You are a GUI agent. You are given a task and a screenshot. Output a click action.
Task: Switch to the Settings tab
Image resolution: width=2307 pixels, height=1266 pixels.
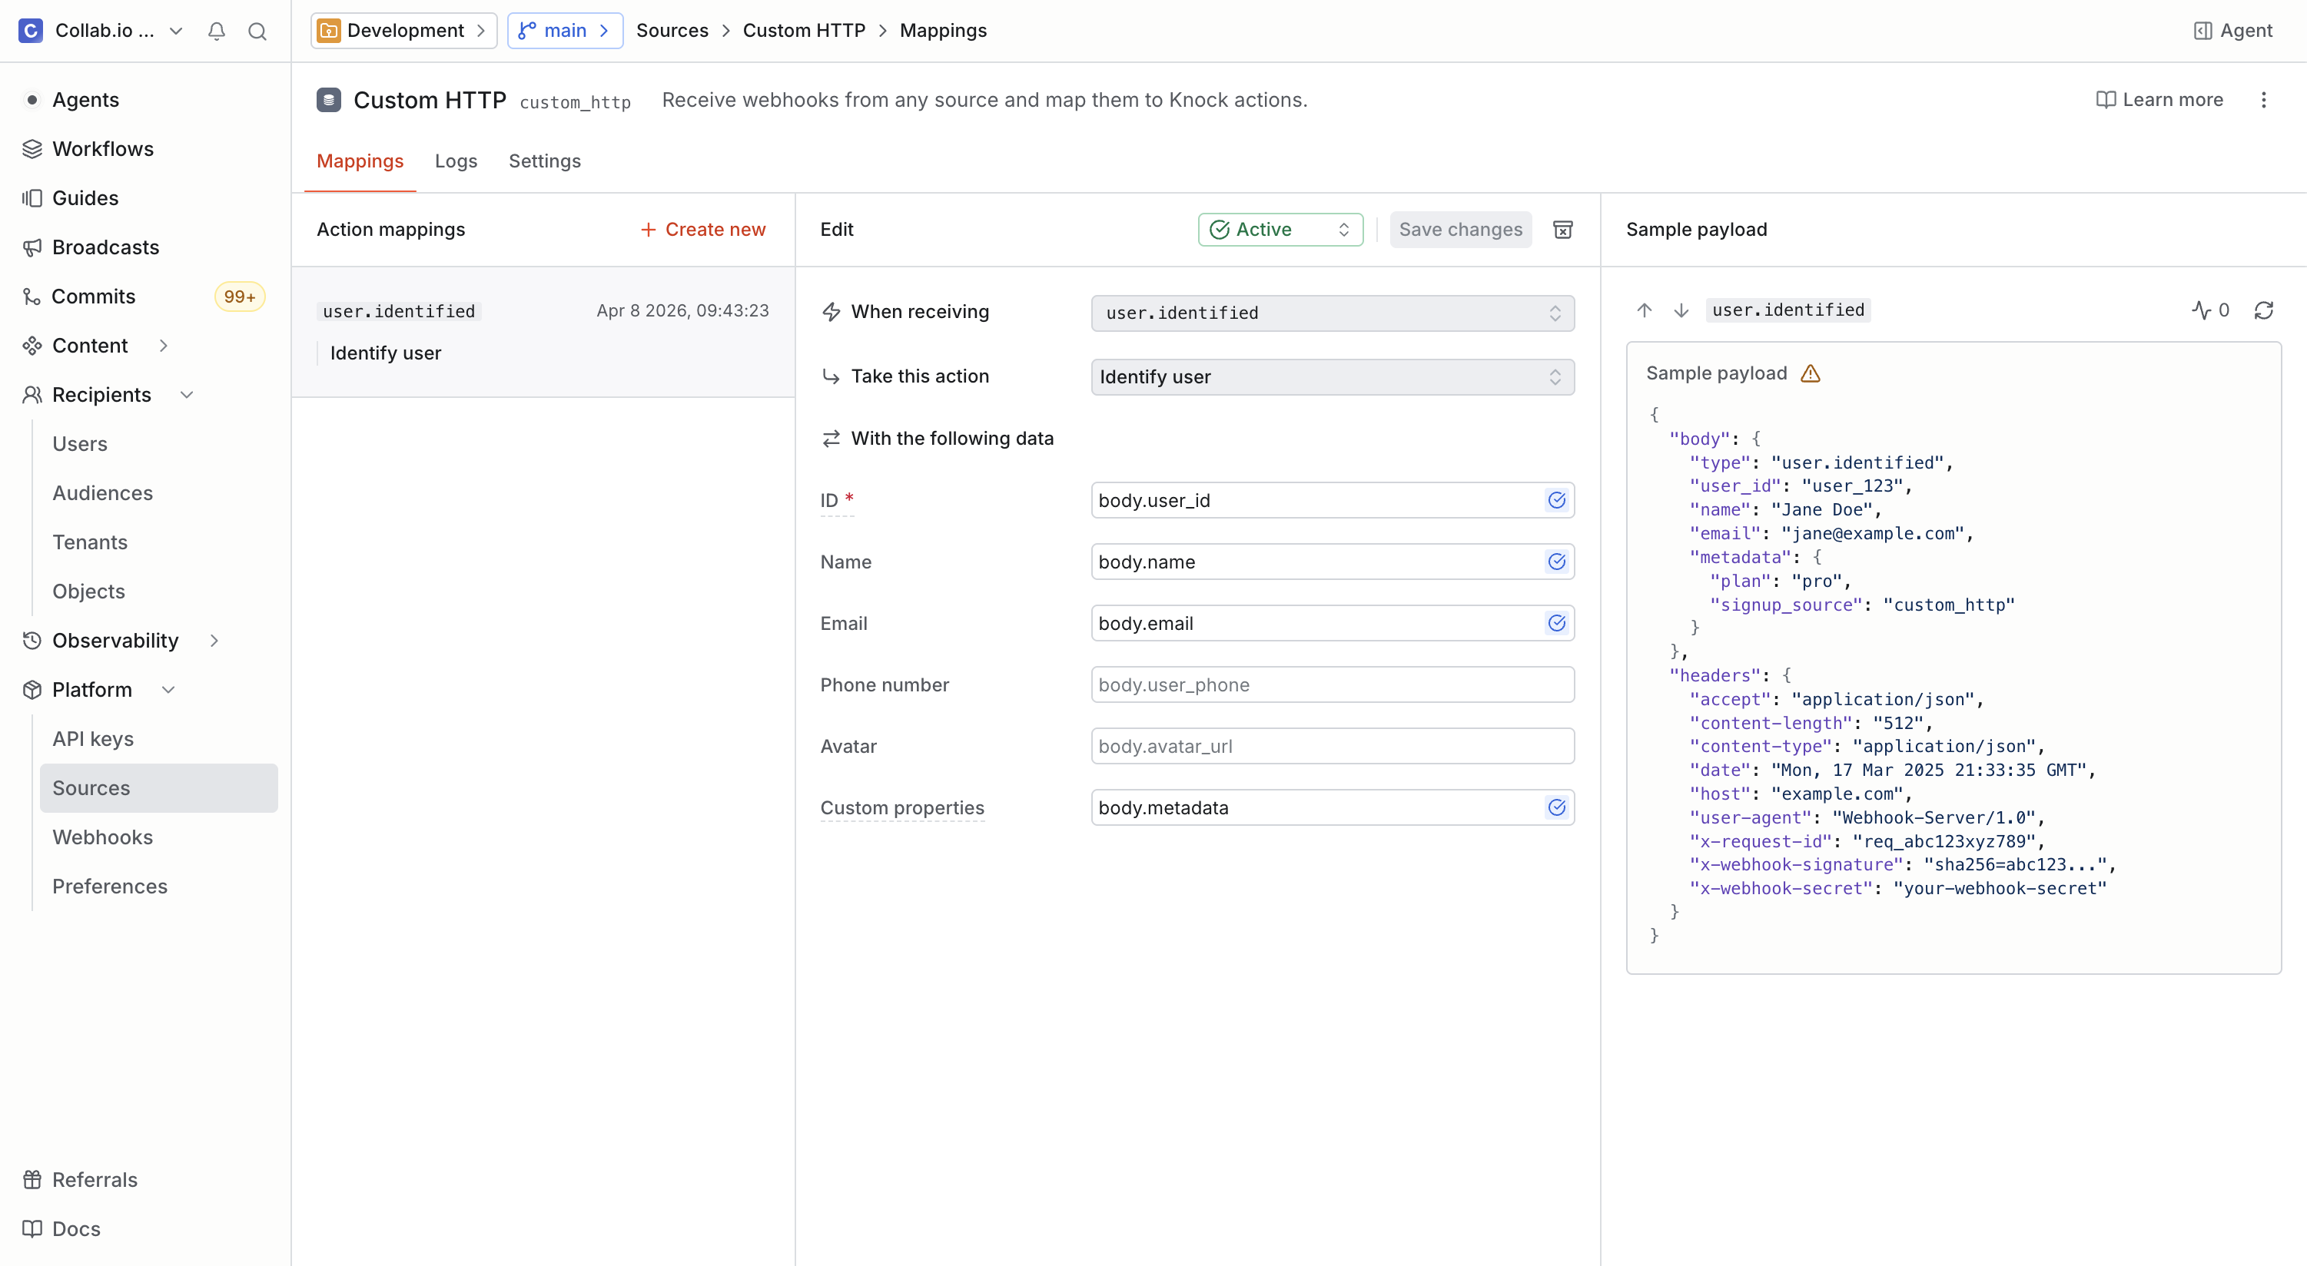click(x=545, y=161)
